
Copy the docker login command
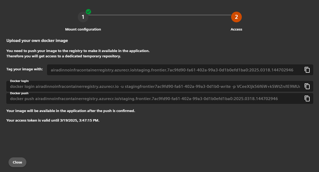click(x=307, y=86)
